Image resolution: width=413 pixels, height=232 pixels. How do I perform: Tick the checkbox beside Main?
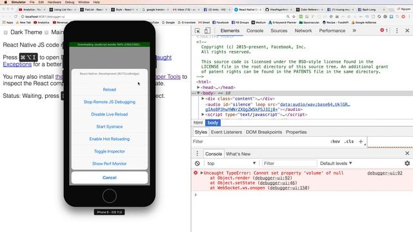click(46, 32)
